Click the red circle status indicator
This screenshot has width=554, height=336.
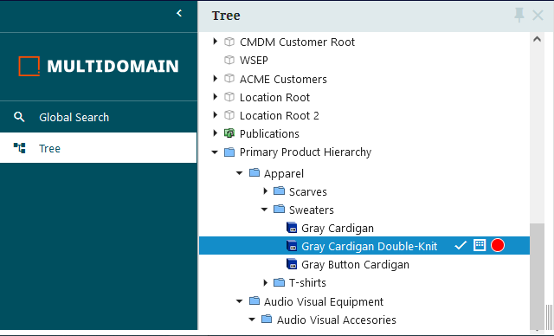coord(498,245)
